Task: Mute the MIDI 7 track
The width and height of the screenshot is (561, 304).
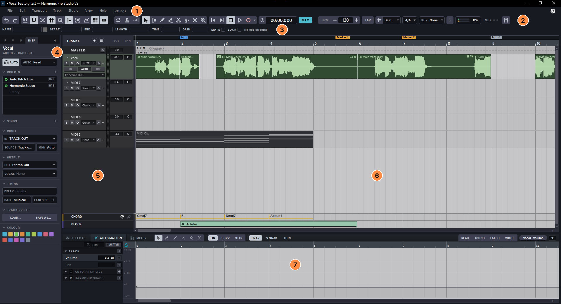Action: pyautogui.click(x=72, y=88)
